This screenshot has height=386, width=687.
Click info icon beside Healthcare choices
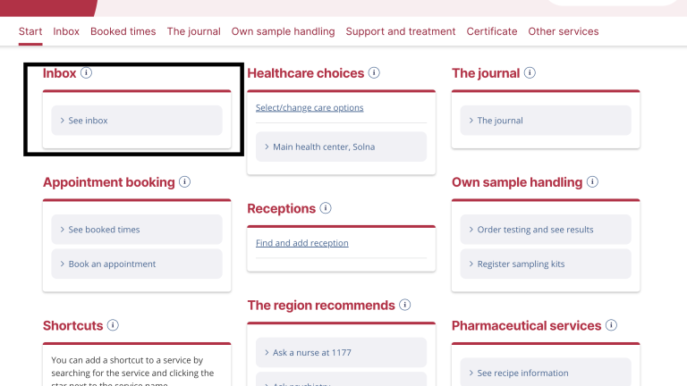click(x=374, y=72)
